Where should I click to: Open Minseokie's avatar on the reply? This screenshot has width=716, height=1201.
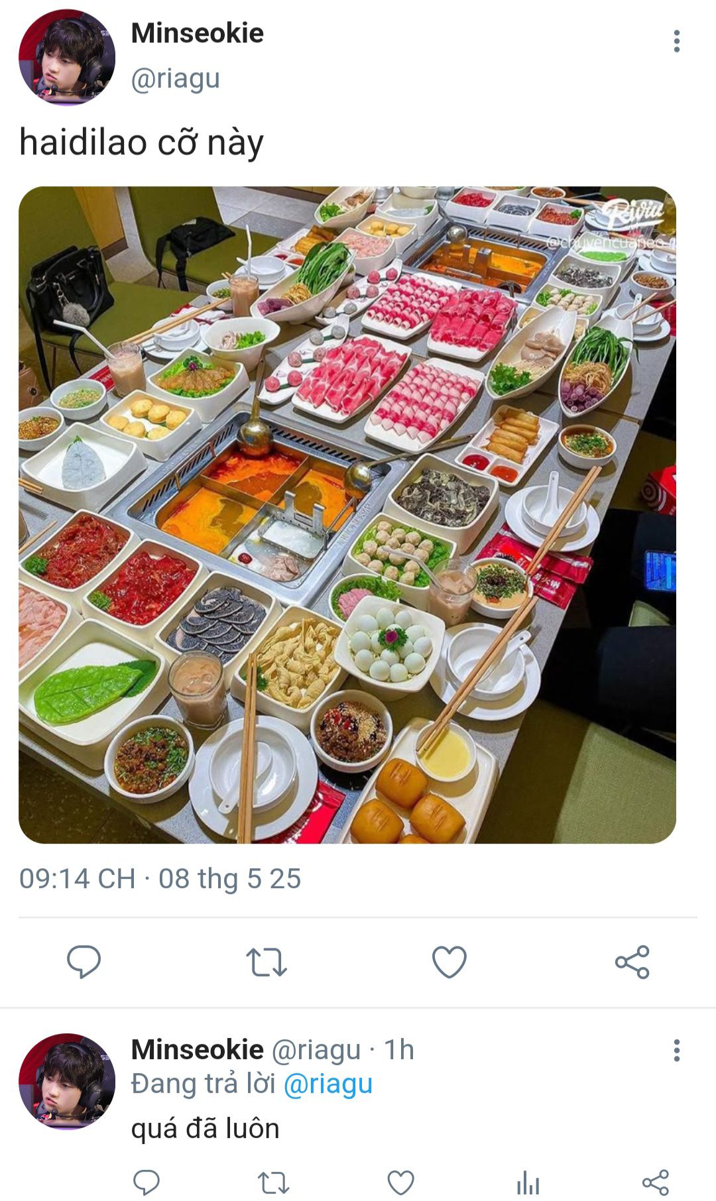coord(67,1081)
